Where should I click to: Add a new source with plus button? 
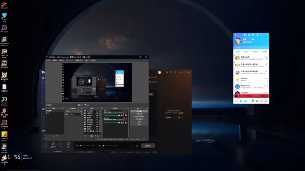(85, 136)
